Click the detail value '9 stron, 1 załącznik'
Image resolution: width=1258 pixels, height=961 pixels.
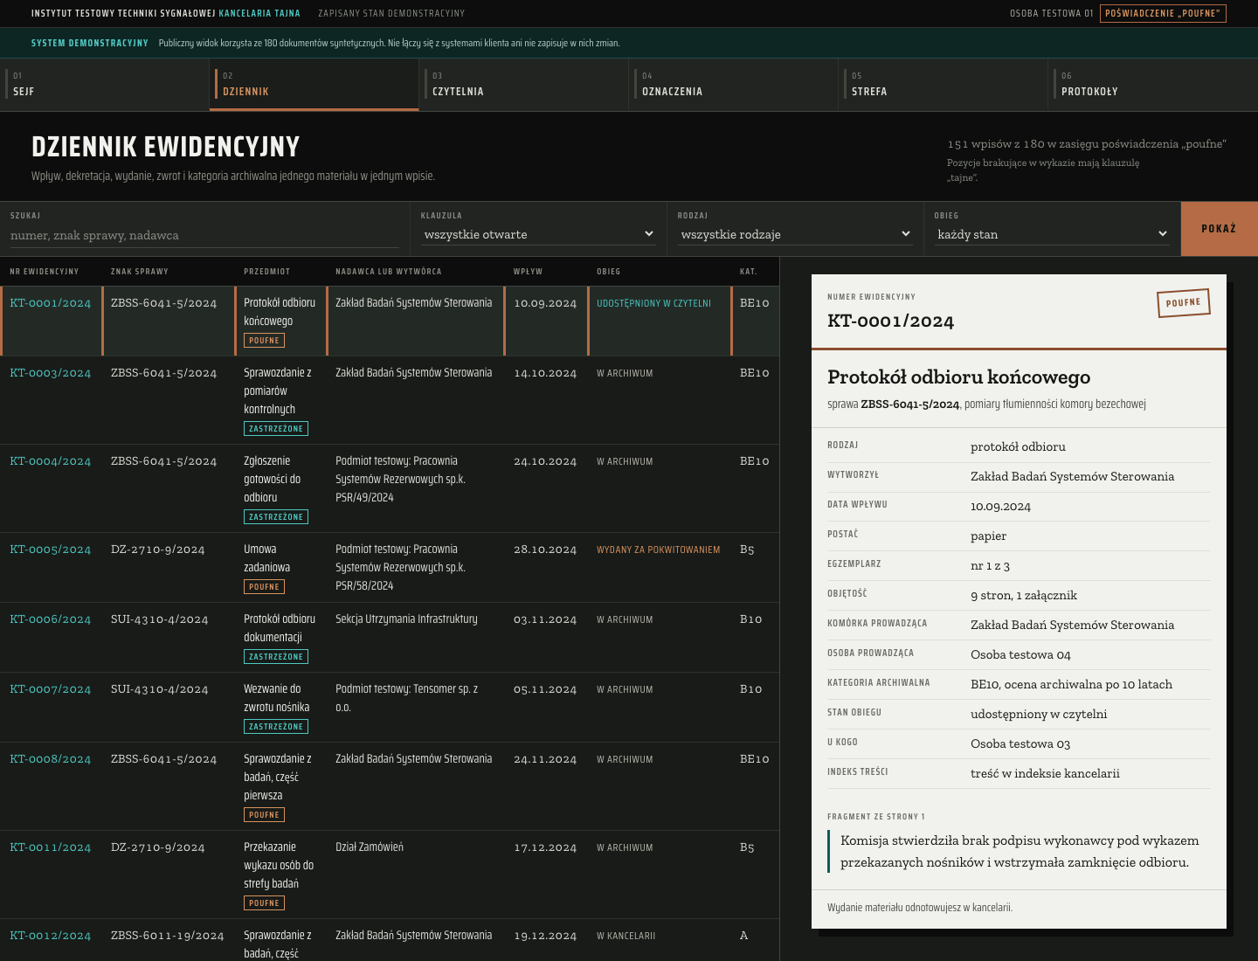point(1024,596)
